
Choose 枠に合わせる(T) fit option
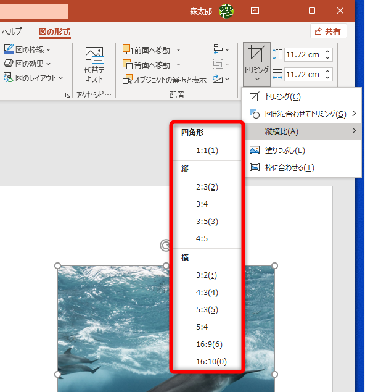(x=301, y=167)
